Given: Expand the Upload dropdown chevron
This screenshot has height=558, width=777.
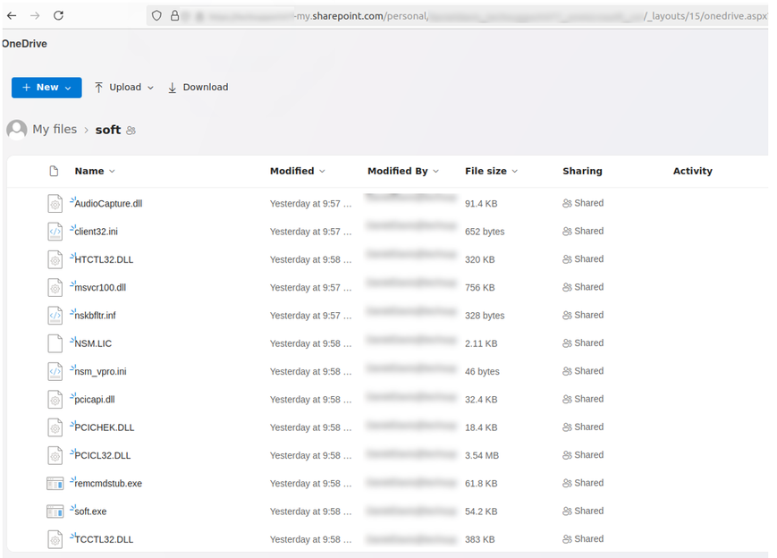Looking at the screenshot, I should point(150,89).
